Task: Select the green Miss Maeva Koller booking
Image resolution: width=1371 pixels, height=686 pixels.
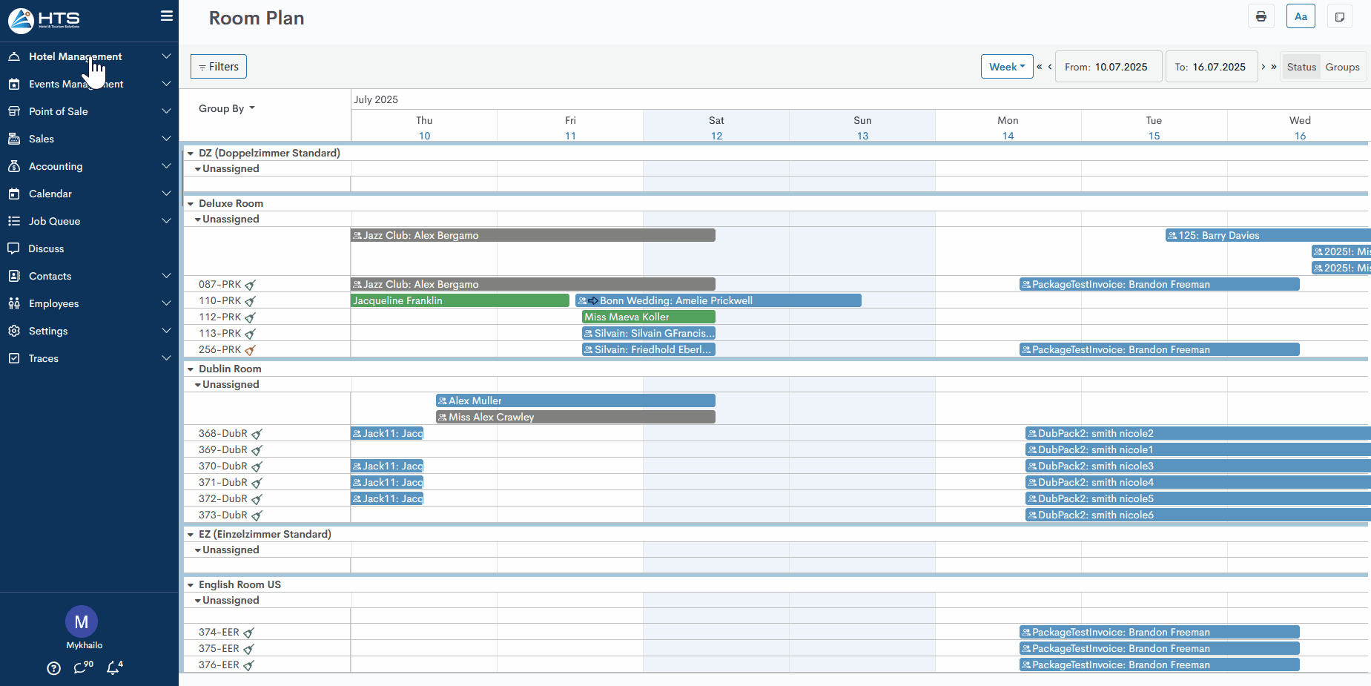Action: 648,317
